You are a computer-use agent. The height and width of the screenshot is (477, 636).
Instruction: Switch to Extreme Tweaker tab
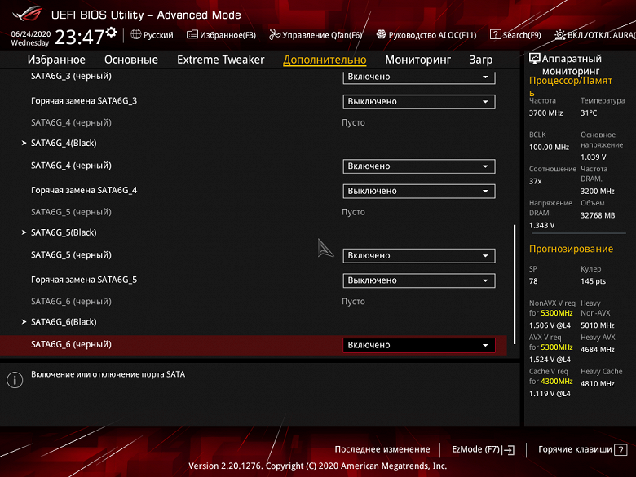pos(221,60)
